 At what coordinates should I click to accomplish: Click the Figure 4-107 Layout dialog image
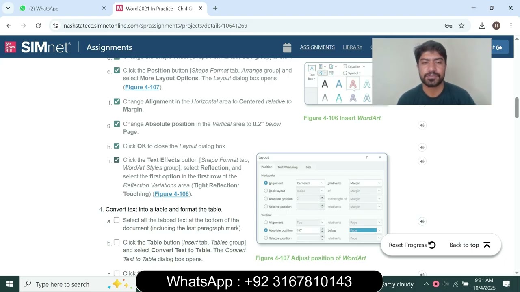(x=322, y=198)
